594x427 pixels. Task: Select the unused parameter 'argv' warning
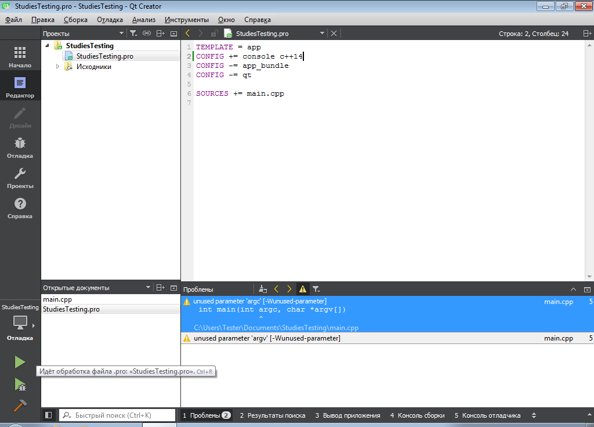[267, 338]
